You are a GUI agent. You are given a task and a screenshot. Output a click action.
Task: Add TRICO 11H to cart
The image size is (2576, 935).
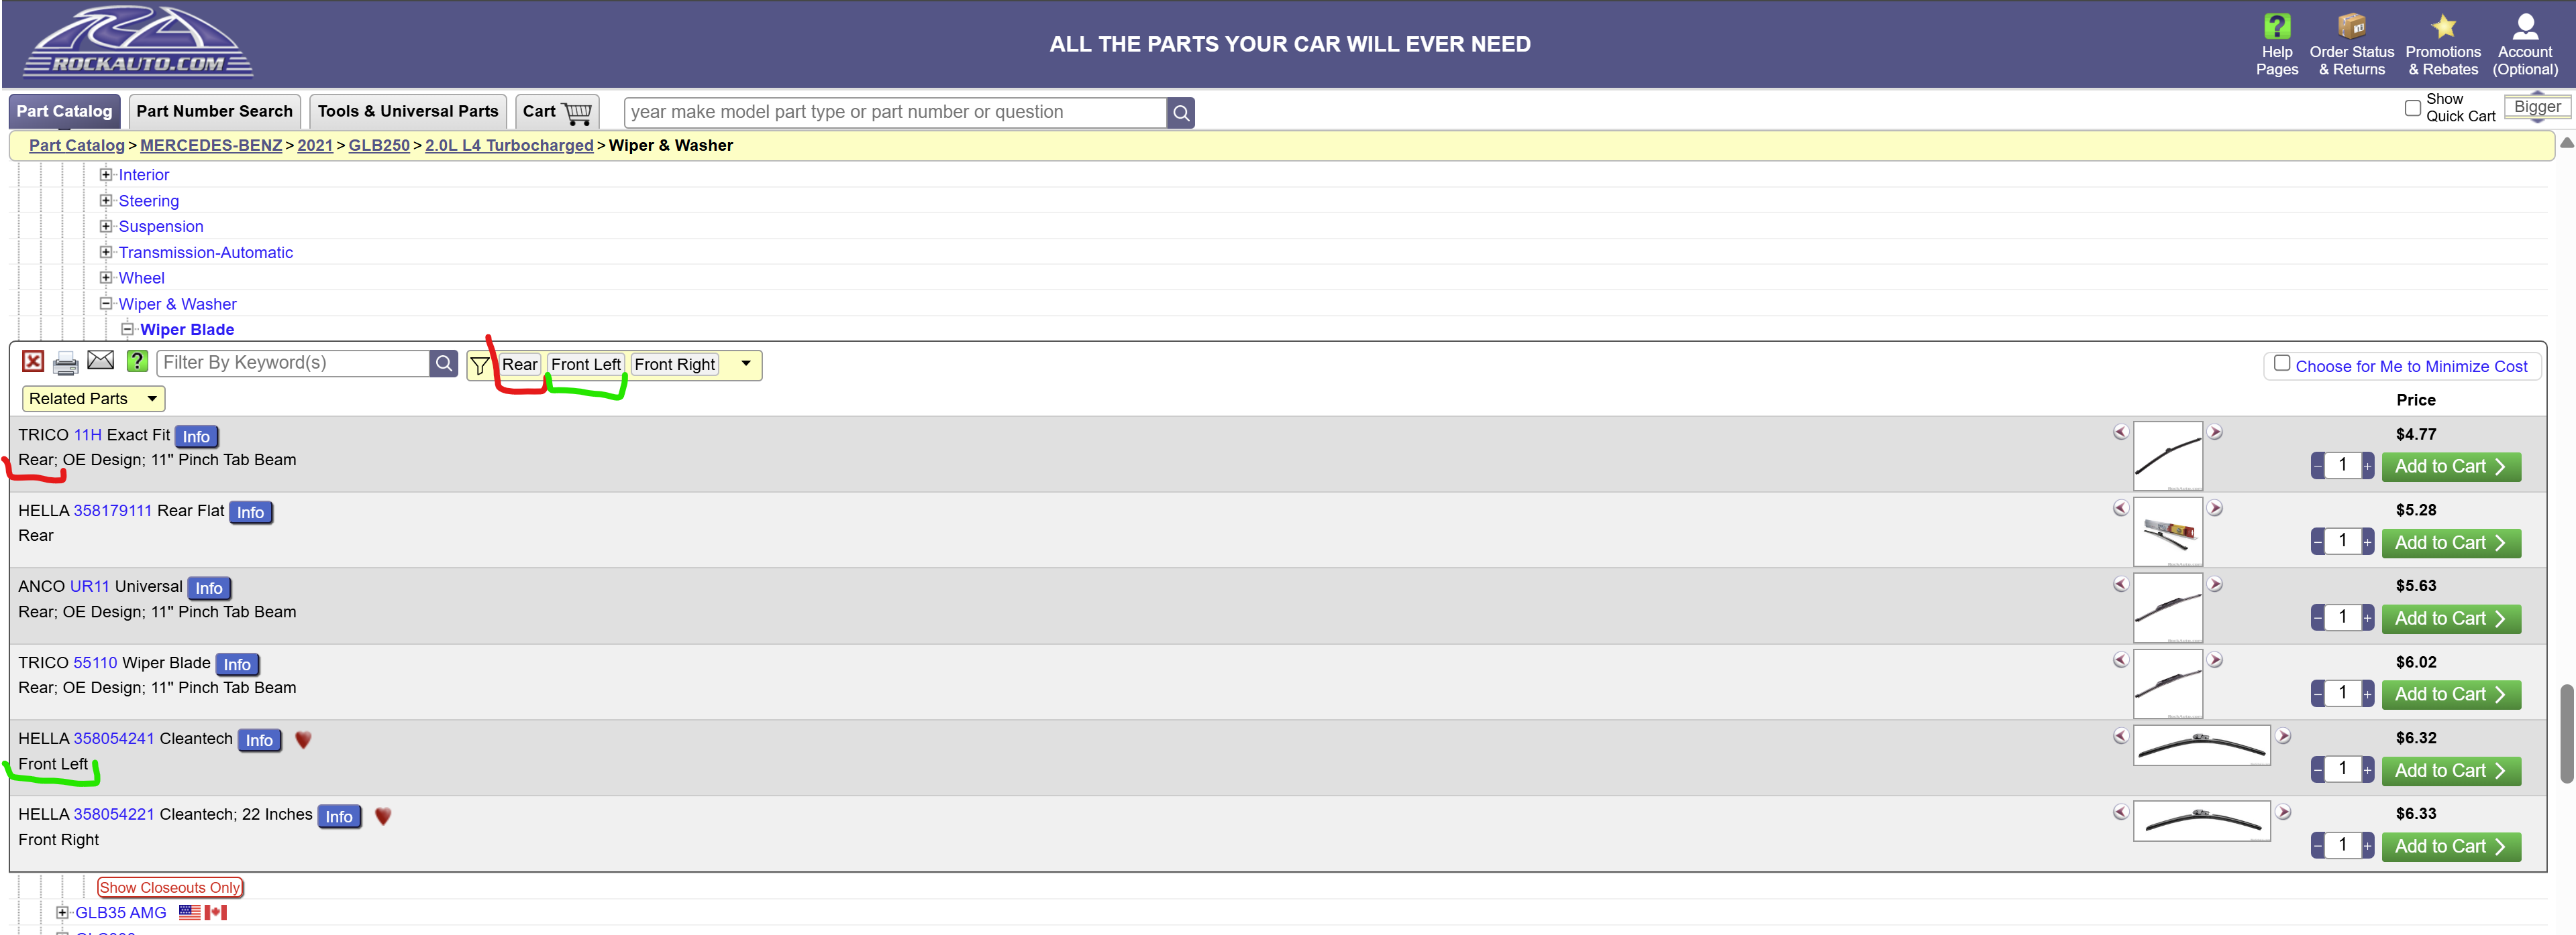click(x=2449, y=466)
